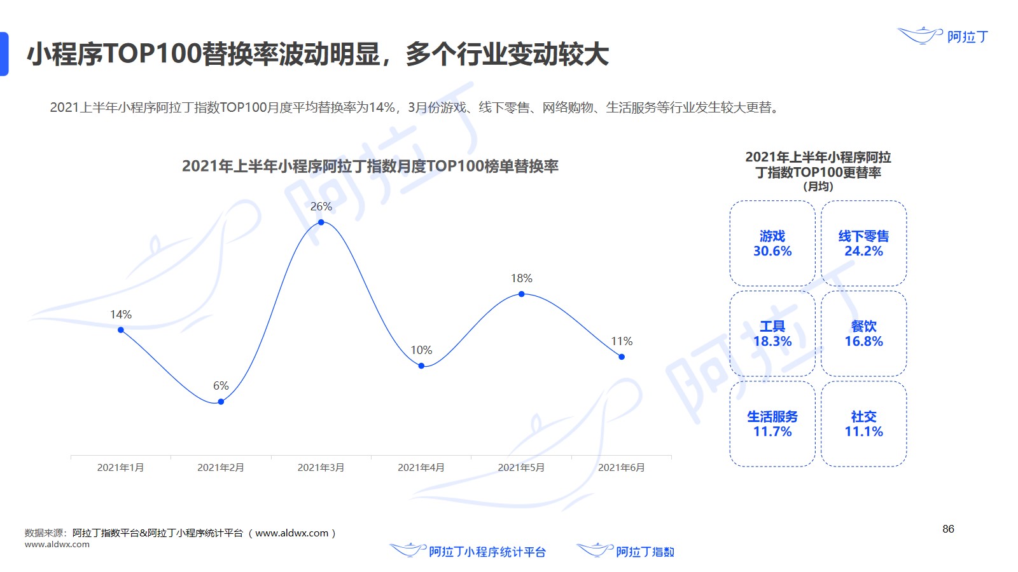Screen dimensions: 1018x572
Task: Click the 餐饮 16.8% card
Action: pos(863,334)
